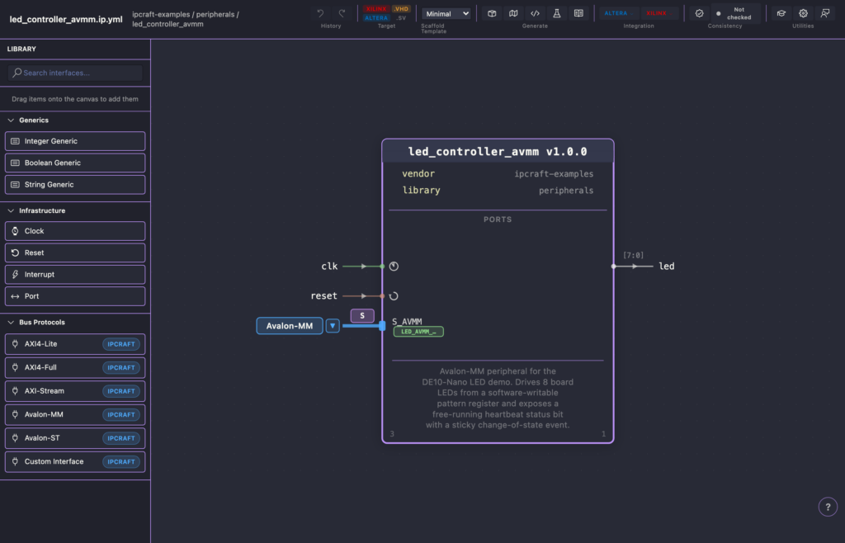Open the graduation cap tutorial icon
845x543 pixels.
781,13
